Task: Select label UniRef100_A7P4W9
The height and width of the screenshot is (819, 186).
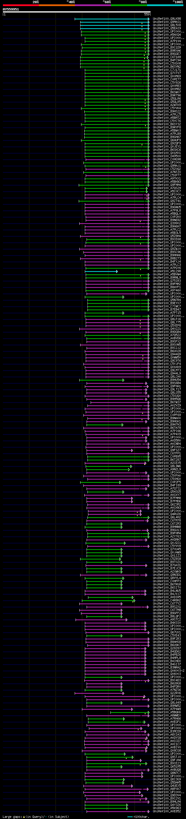Action: [x=167, y=709]
